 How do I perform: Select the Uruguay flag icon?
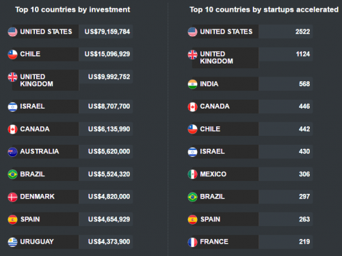tap(12, 242)
